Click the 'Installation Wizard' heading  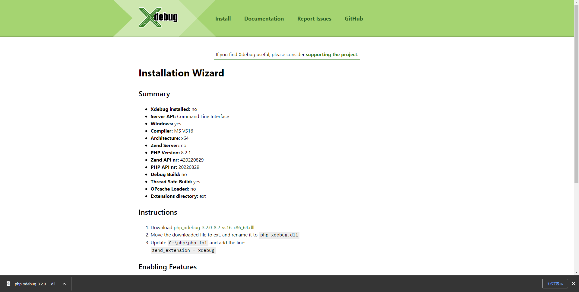pos(181,73)
